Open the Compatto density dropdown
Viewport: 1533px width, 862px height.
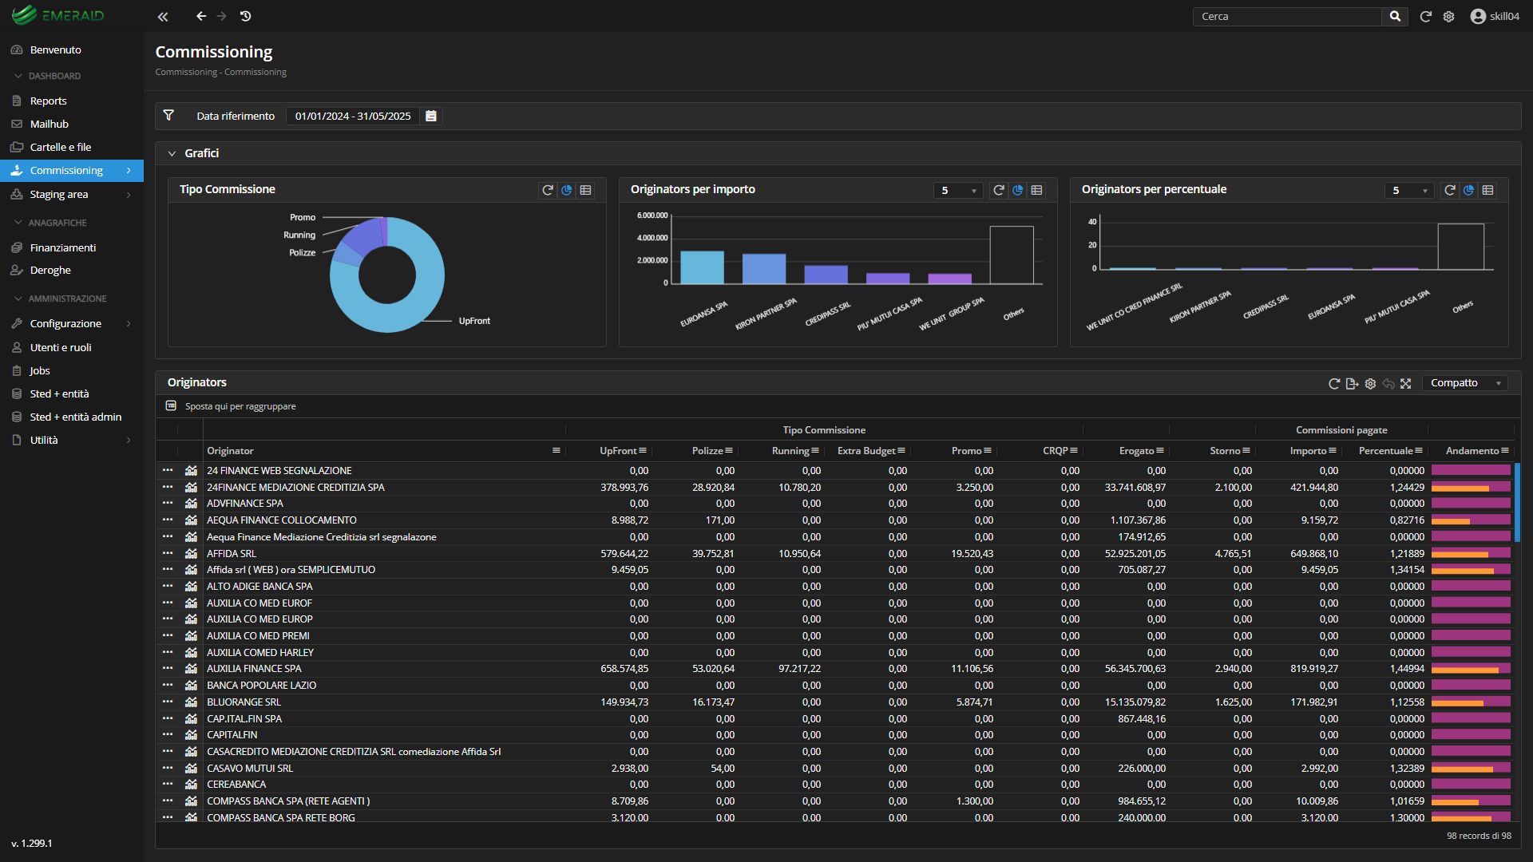1466,384
